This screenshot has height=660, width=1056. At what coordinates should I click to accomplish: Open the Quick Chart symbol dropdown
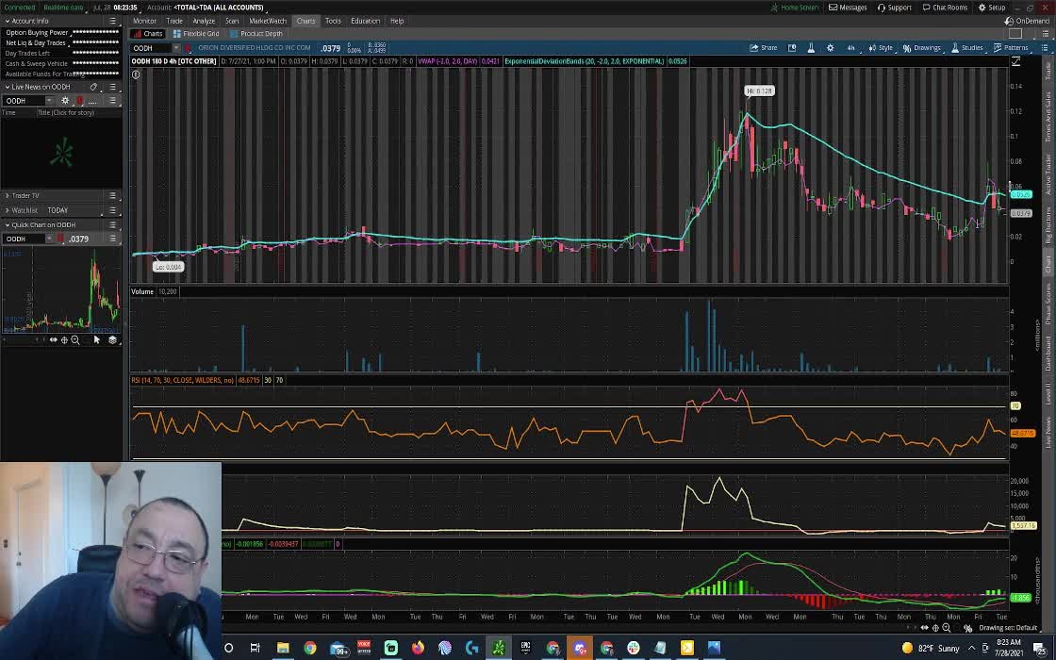coord(49,239)
